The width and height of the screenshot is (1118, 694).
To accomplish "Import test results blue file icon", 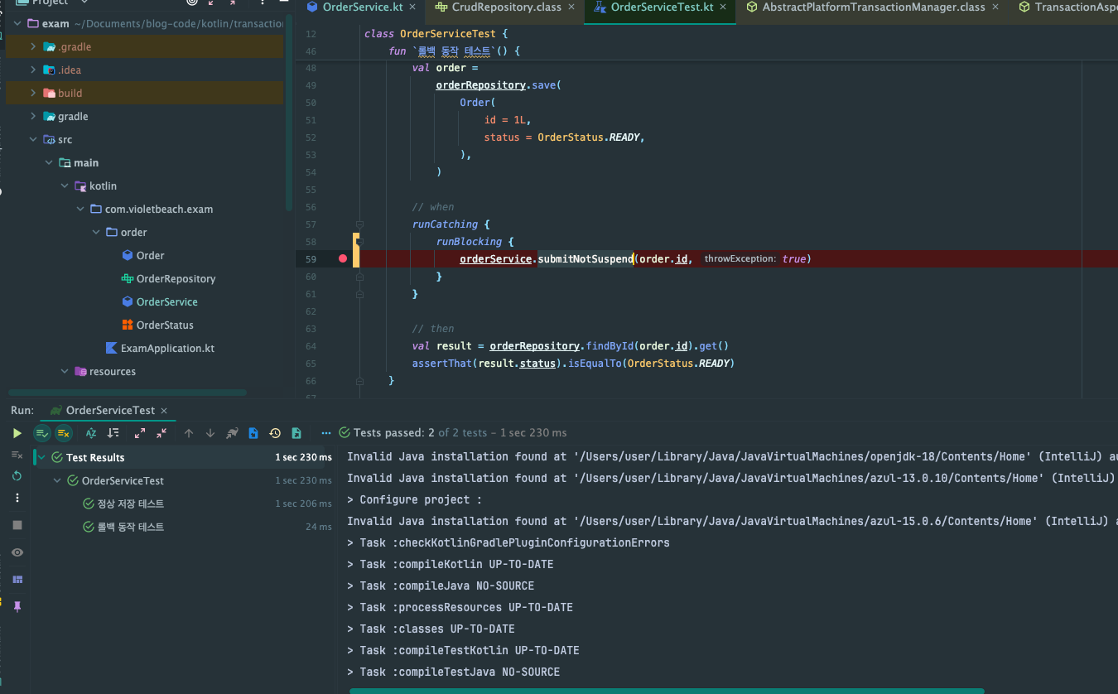I will click(253, 433).
